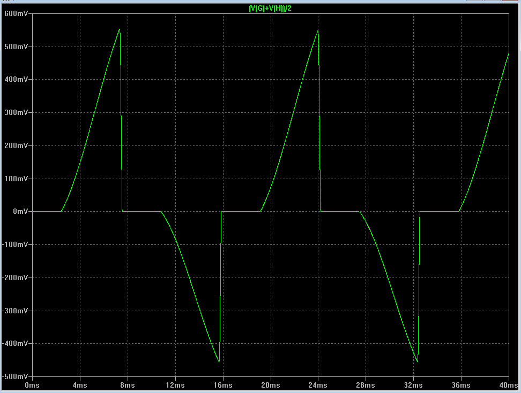Click the 500mV vertical axis label
This screenshot has width=521, height=393.
[x=16, y=47]
